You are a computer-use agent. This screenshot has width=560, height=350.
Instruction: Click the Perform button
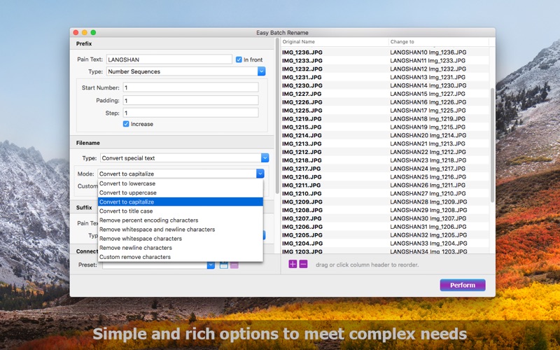(x=463, y=285)
